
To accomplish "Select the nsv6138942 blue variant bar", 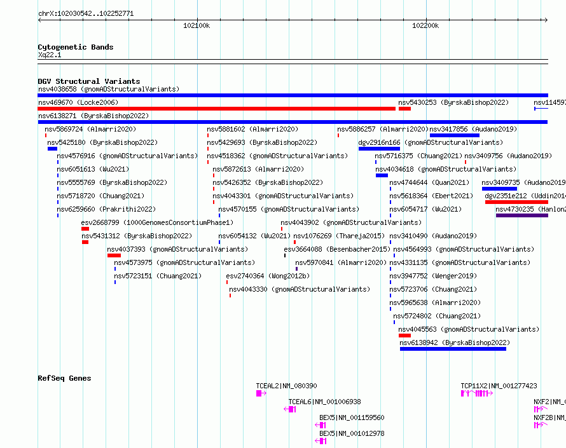I will (453, 349).
